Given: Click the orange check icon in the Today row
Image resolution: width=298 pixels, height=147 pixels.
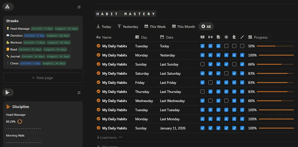Looking at the screenshot, I should [98, 46].
